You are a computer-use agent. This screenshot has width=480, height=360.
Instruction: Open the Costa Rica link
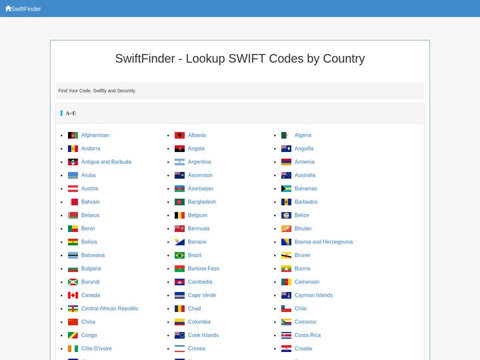307,335
